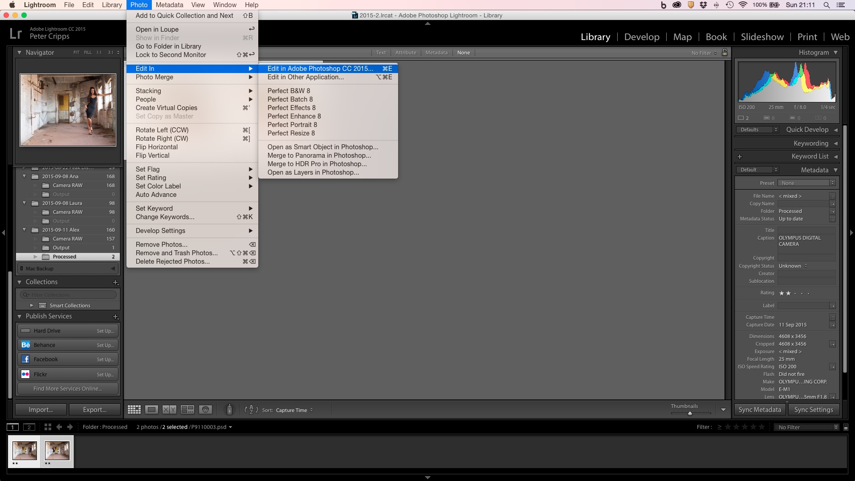Viewport: 855px width, 481px height.
Task: Toggle the filter switch at the filmstrip's right
Action: pos(846,427)
